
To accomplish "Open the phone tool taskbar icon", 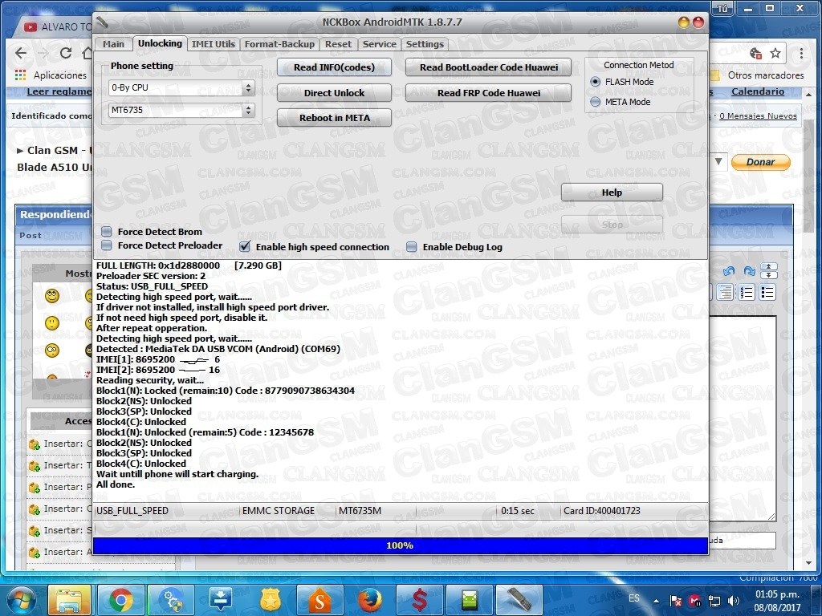I will click(519, 600).
